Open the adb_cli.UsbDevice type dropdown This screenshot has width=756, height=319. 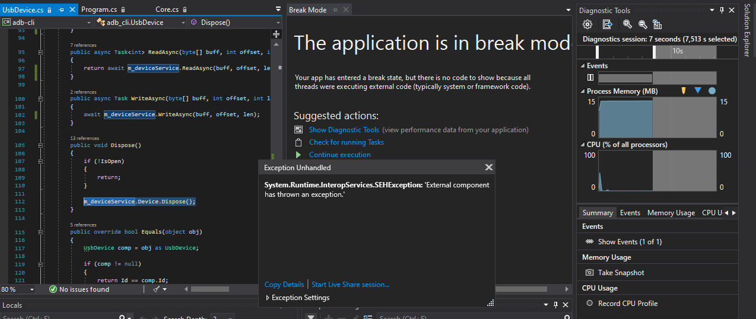click(x=141, y=23)
